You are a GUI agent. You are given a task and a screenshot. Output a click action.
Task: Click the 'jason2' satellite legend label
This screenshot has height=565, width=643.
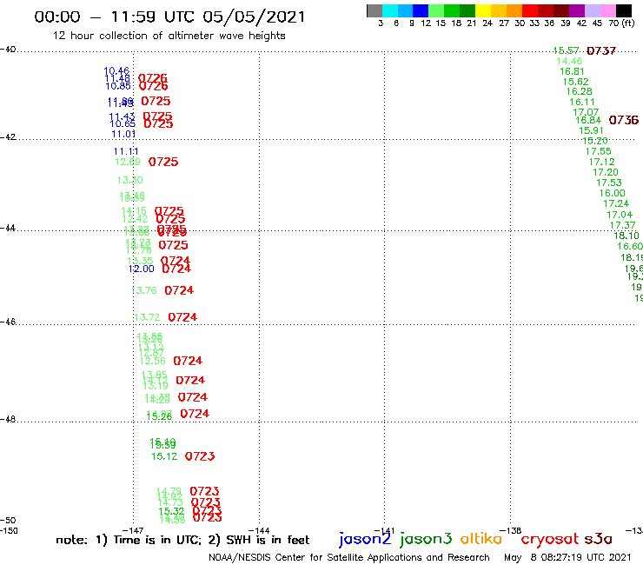tap(365, 539)
